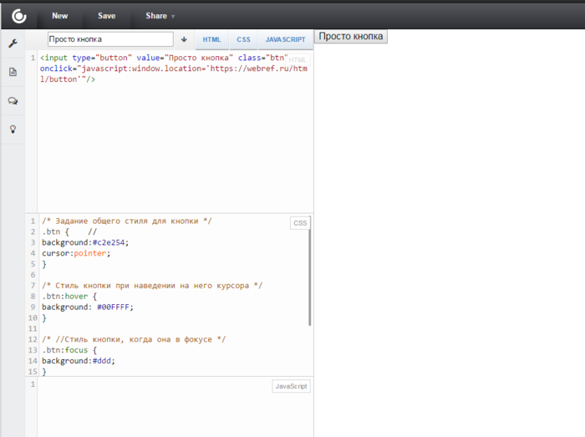
Task: Click the '.btn {' selector on CSS line 2
Action: pyautogui.click(x=56, y=231)
